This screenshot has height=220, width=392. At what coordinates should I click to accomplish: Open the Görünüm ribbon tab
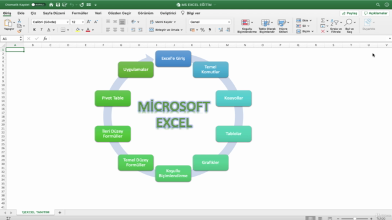(146, 13)
